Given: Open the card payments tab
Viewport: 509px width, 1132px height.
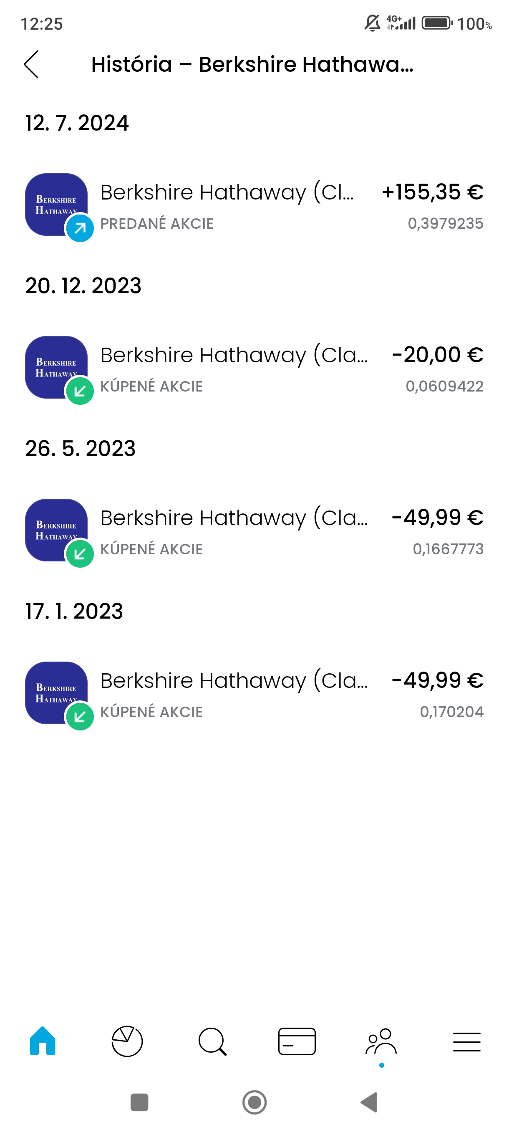Looking at the screenshot, I should click(297, 1041).
